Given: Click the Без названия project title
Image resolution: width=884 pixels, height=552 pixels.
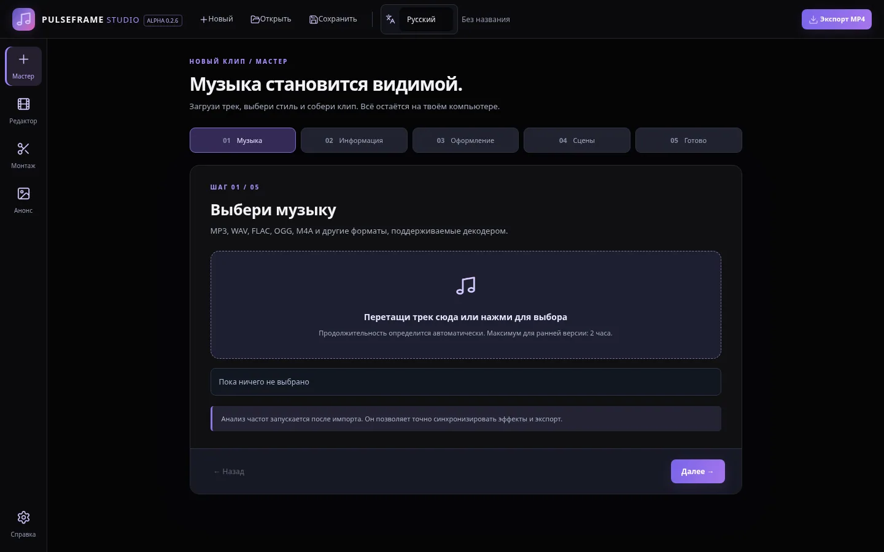Looking at the screenshot, I should pos(486,19).
